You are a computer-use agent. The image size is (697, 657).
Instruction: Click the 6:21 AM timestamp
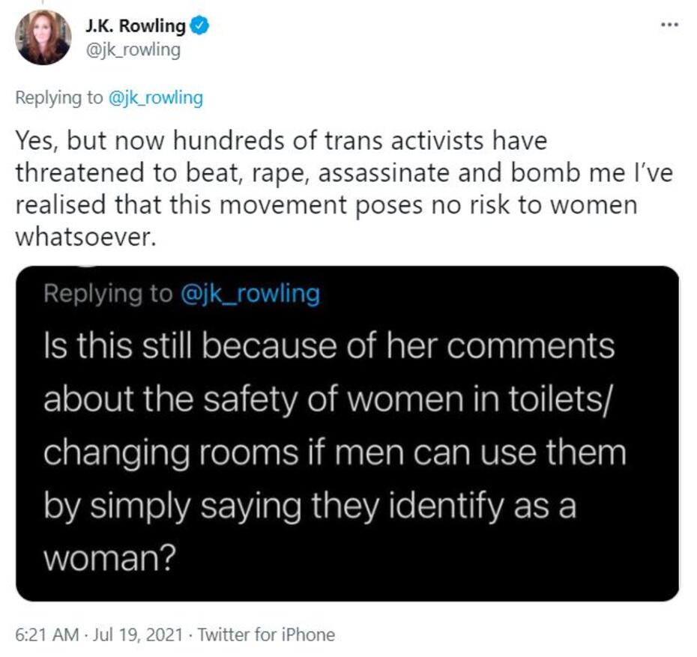pos(46,635)
